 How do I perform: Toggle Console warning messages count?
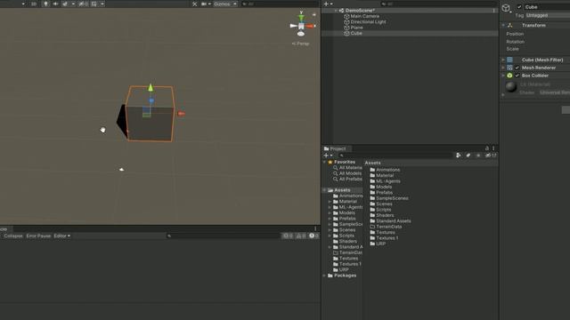click(301, 236)
